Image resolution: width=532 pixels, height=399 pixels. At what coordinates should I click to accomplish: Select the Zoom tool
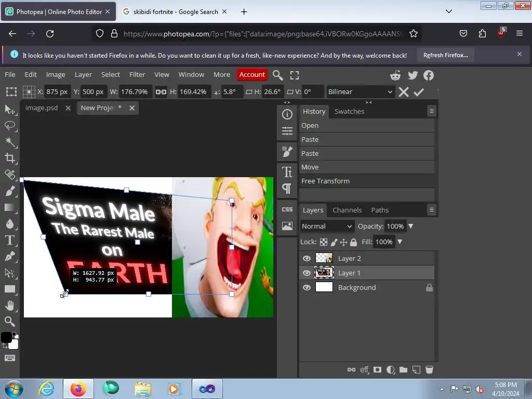pyautogui.click(x=10, y=321)
